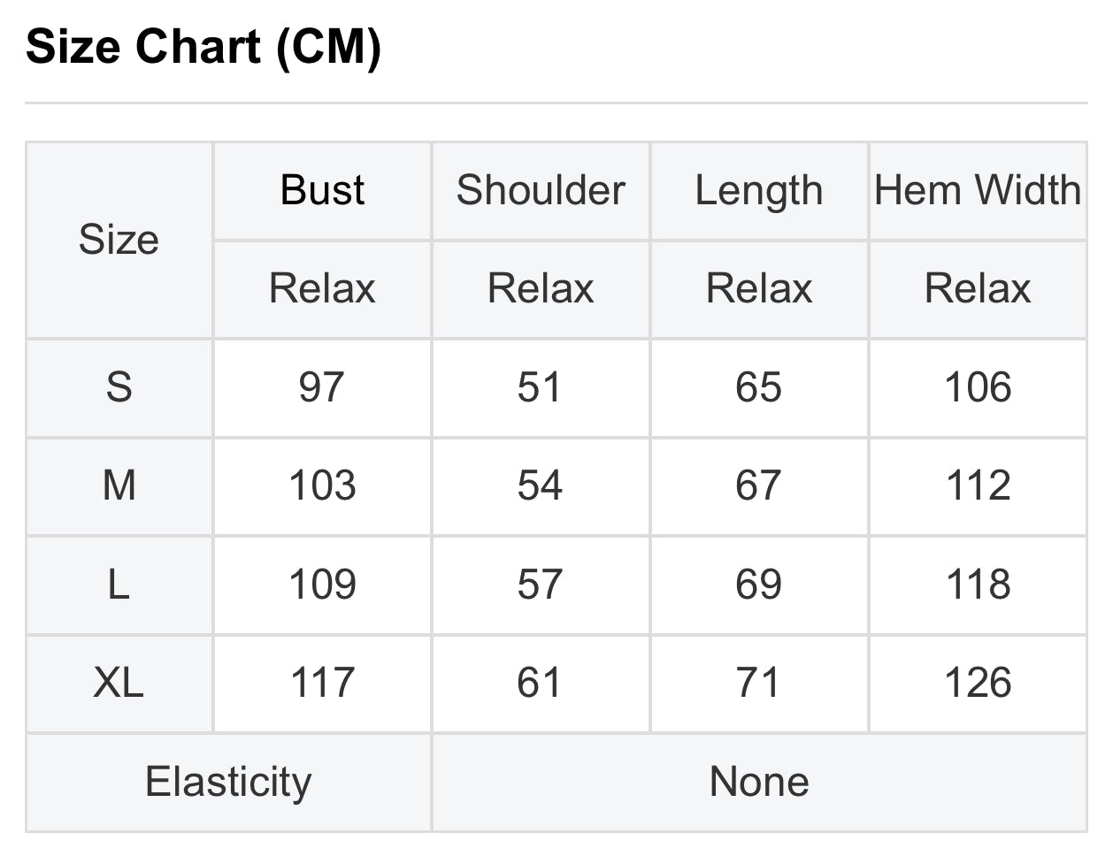1113x856 pixels.
Task: Click the Size Chart (CM) heading
Action: pyautogui.click(x=203, y=47)
